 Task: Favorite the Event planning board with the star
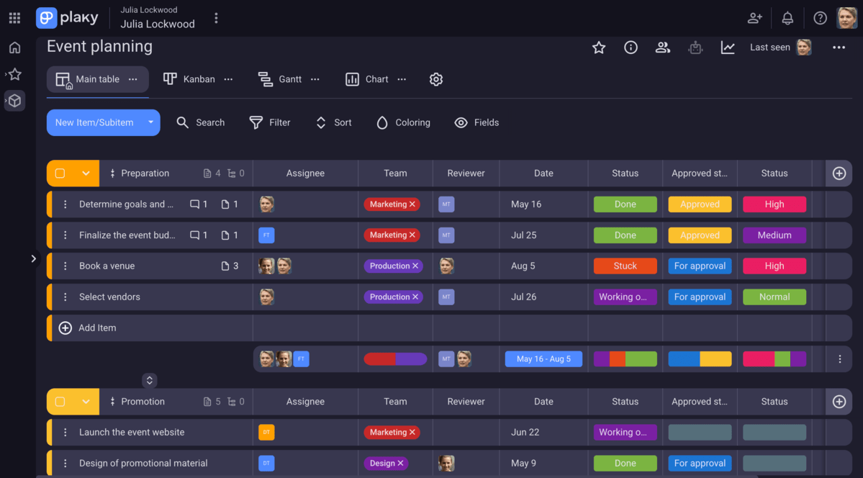coord(599,47)
